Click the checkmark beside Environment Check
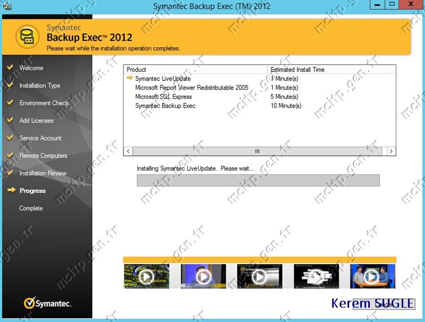Screen dimensions: 425x322 click(10, 102)
